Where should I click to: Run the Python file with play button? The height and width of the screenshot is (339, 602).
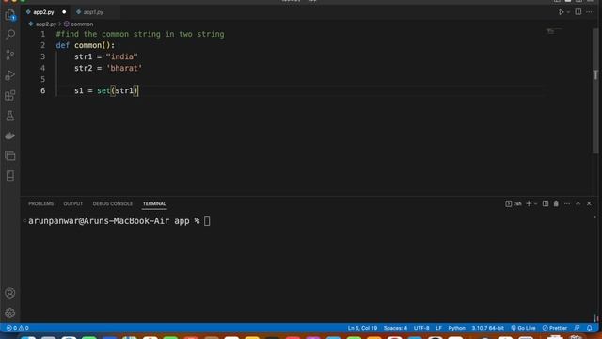tap(561, 12)
